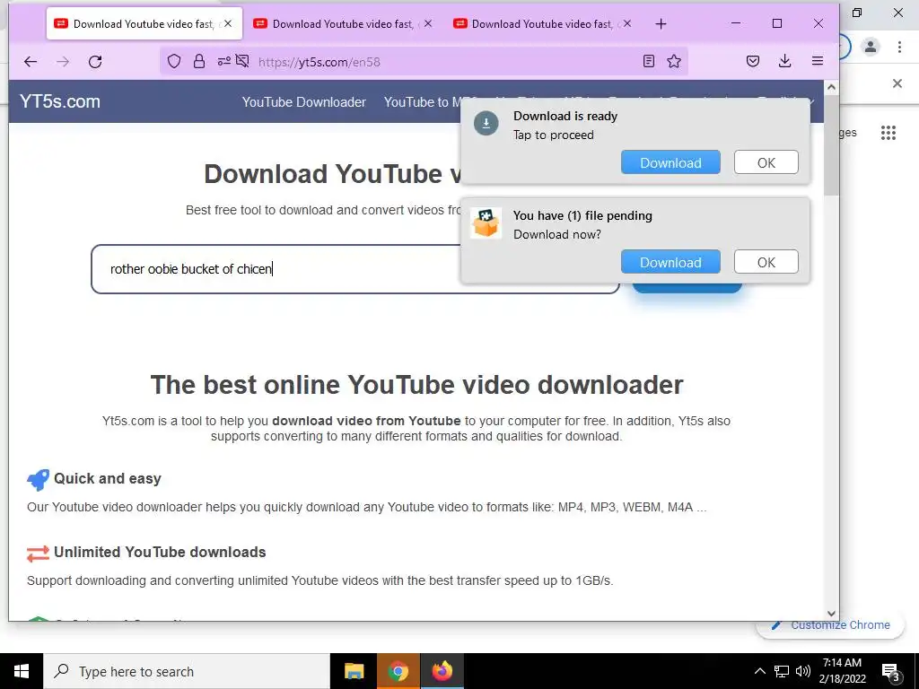Open the Windows notification center
Screen dimensions: 919x689
pos(890,672)
